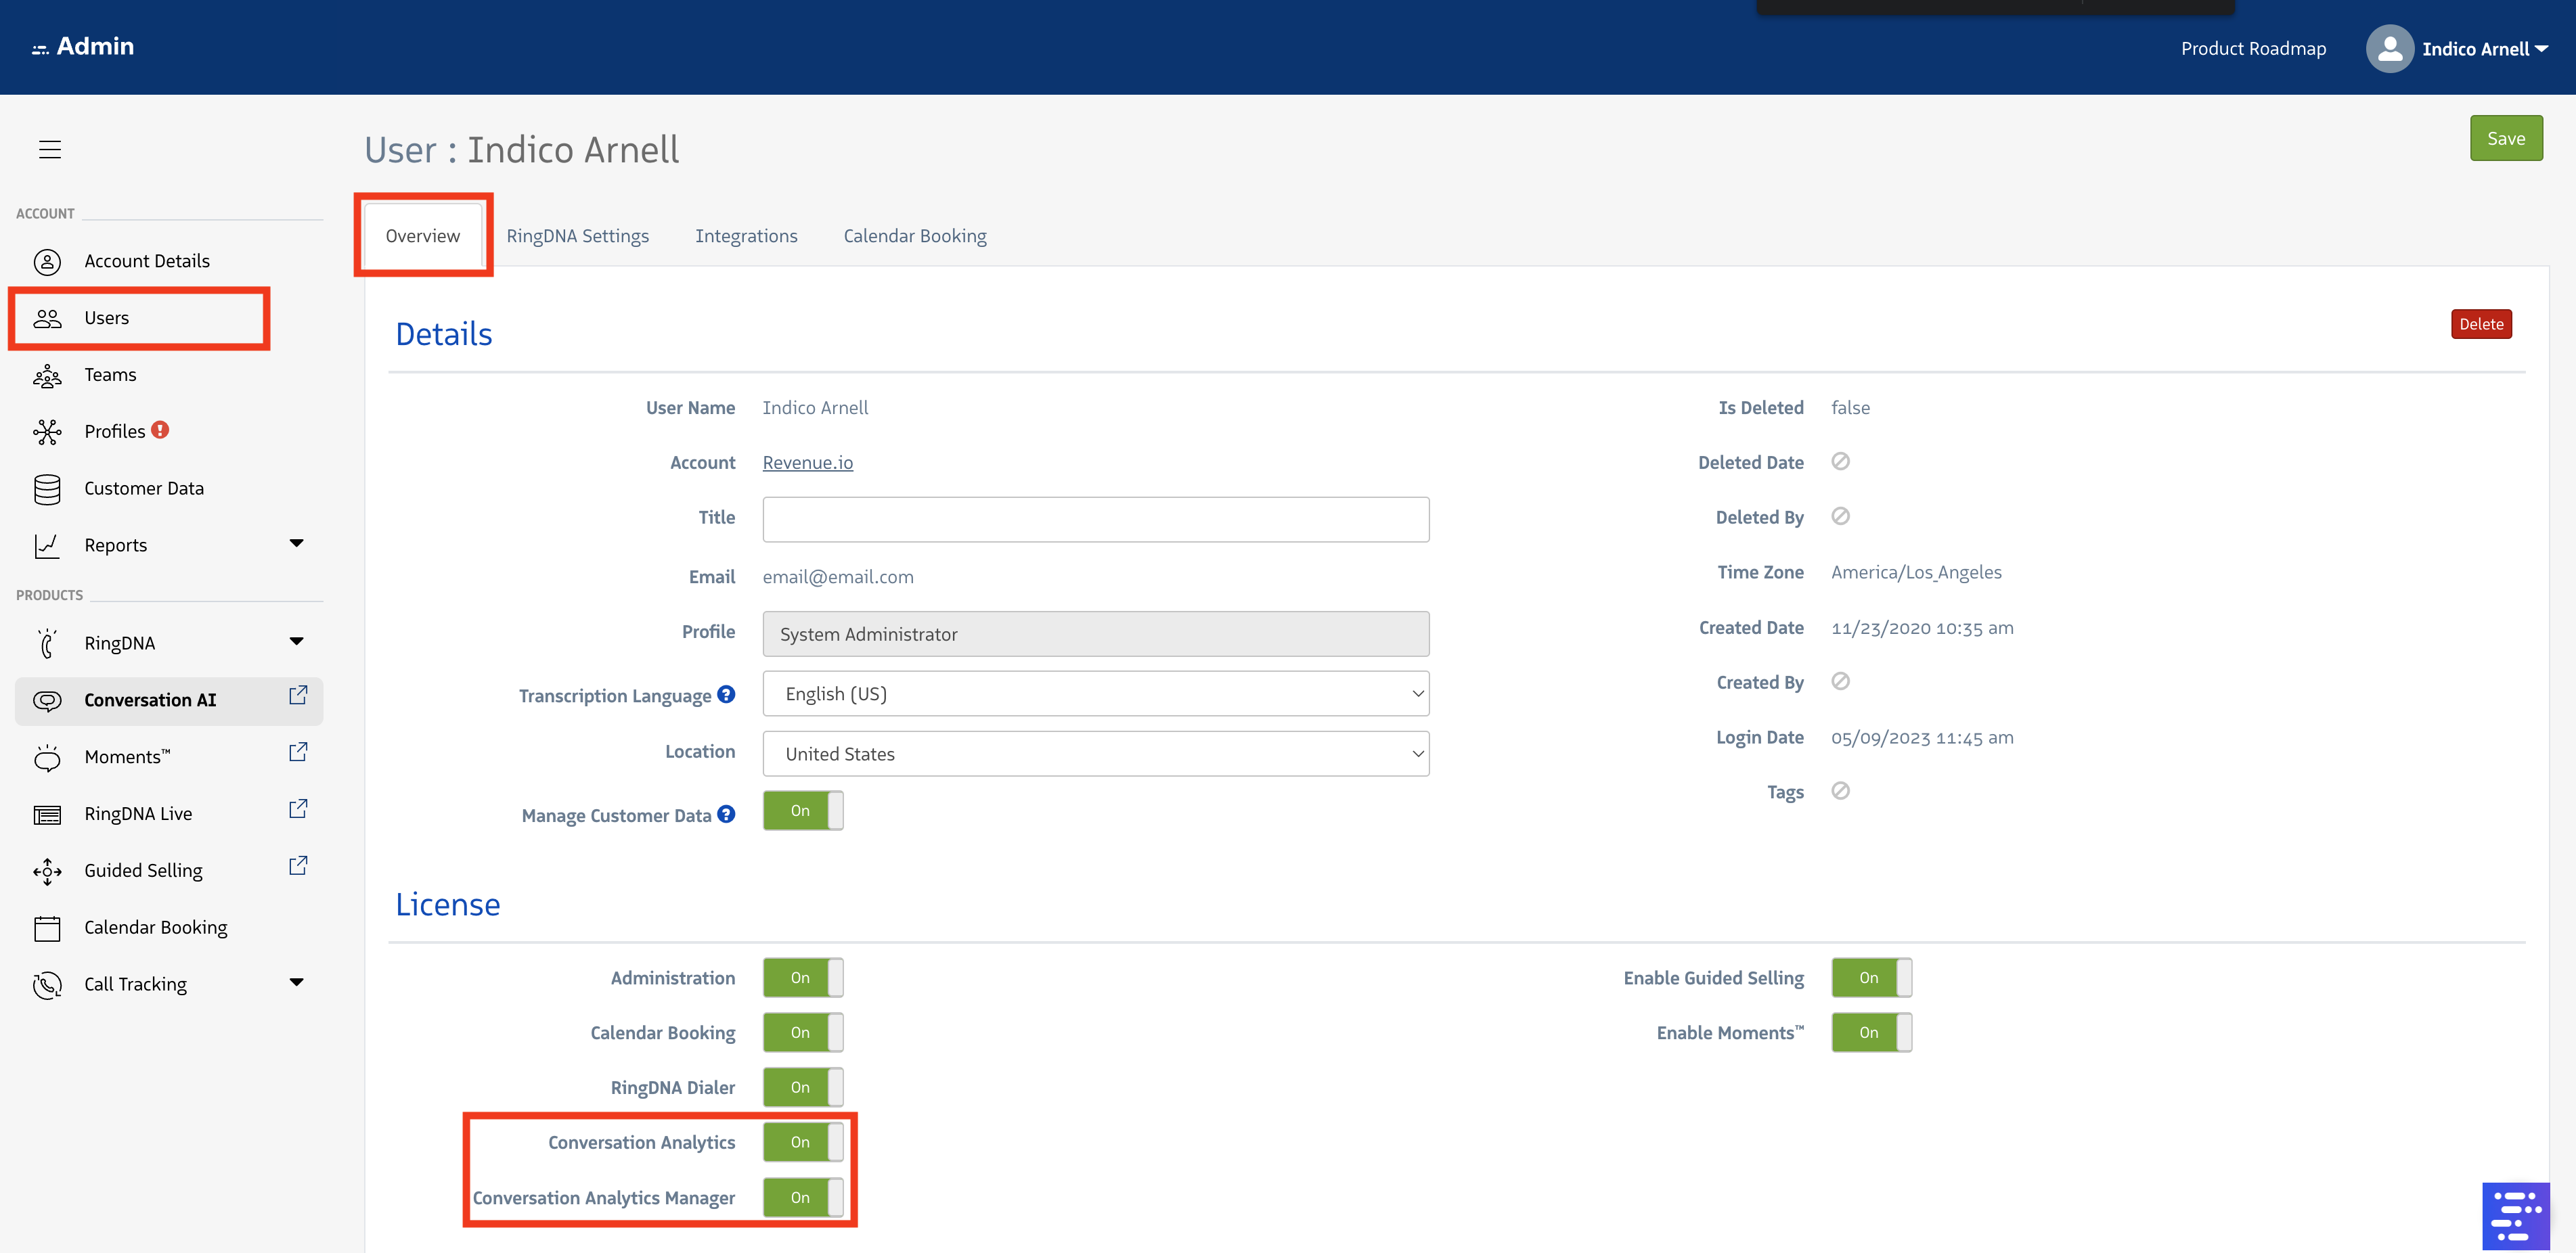Switch to RingDNA Settings tab
Image resolution: width=2576 pixels, height=1253 pixels.
pyautogui.click(x=577, y=236)
